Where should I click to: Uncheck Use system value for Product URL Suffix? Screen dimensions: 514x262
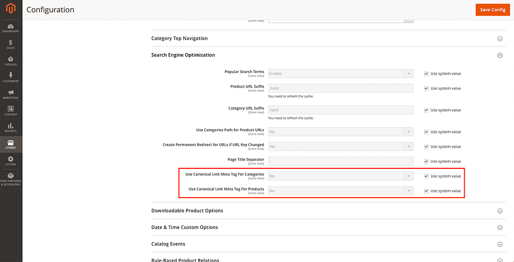point(426,89)
